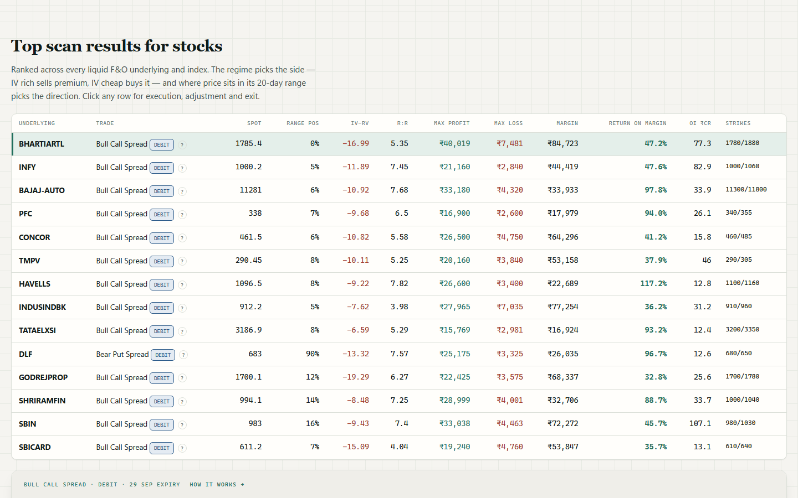Open the INDUSINDBK underlying name

coord(42,307)
